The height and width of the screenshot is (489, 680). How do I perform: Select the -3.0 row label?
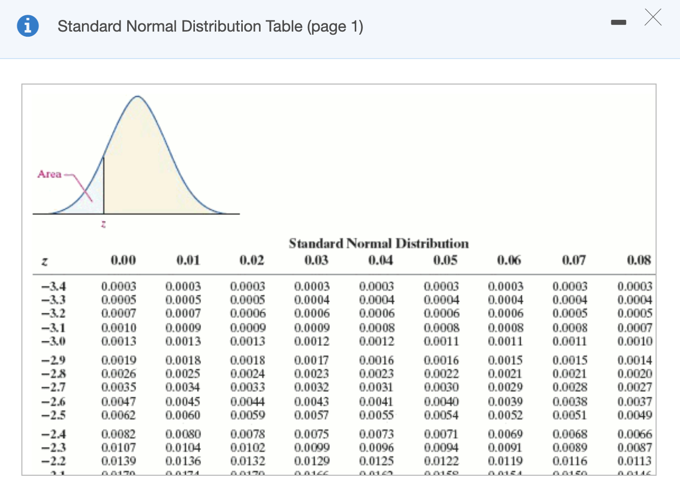[53, 341]
